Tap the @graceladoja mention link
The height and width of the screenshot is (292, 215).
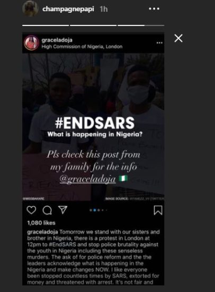click(x=88, y=179)
